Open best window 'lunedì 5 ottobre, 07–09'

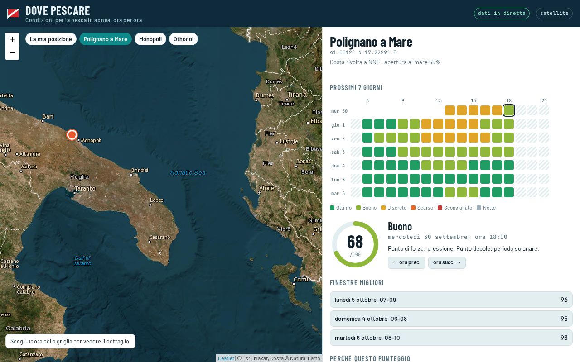click(x=451, y=300)
